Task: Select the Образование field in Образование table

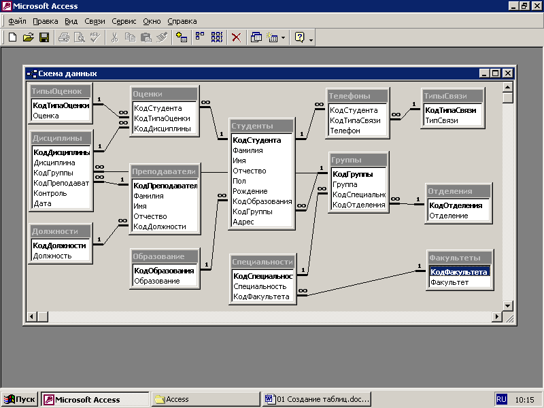Action: click(165, 281)
